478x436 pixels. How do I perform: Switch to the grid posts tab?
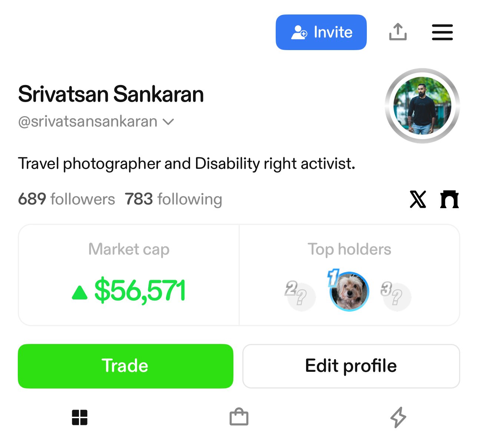pos(80,417)
